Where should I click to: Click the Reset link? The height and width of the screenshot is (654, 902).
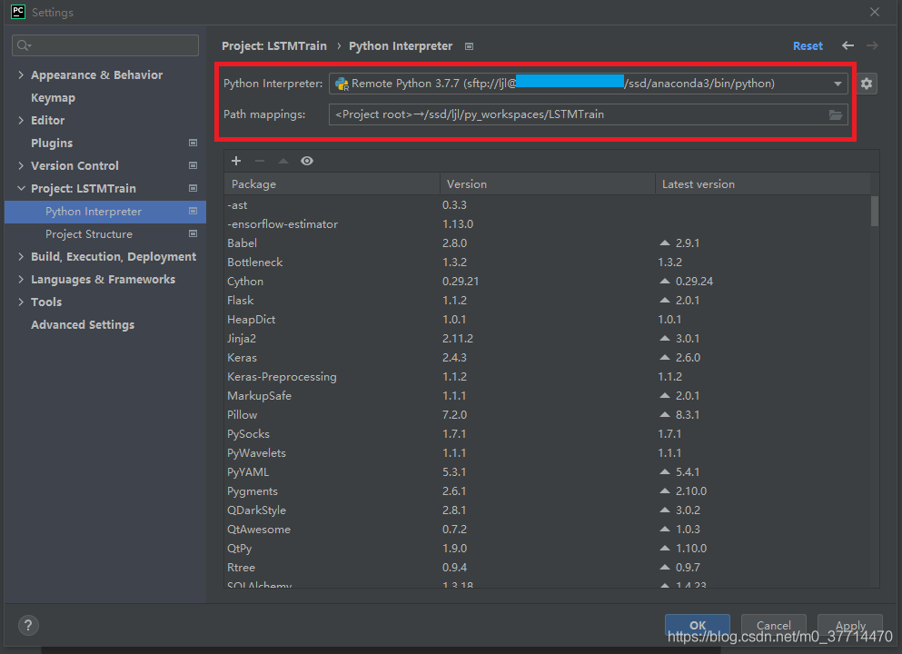tap(808, 46)
